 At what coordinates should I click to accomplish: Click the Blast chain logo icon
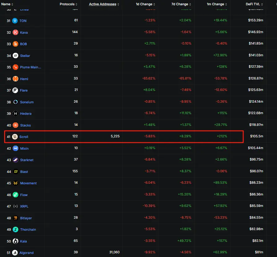[x=15, y=172]
